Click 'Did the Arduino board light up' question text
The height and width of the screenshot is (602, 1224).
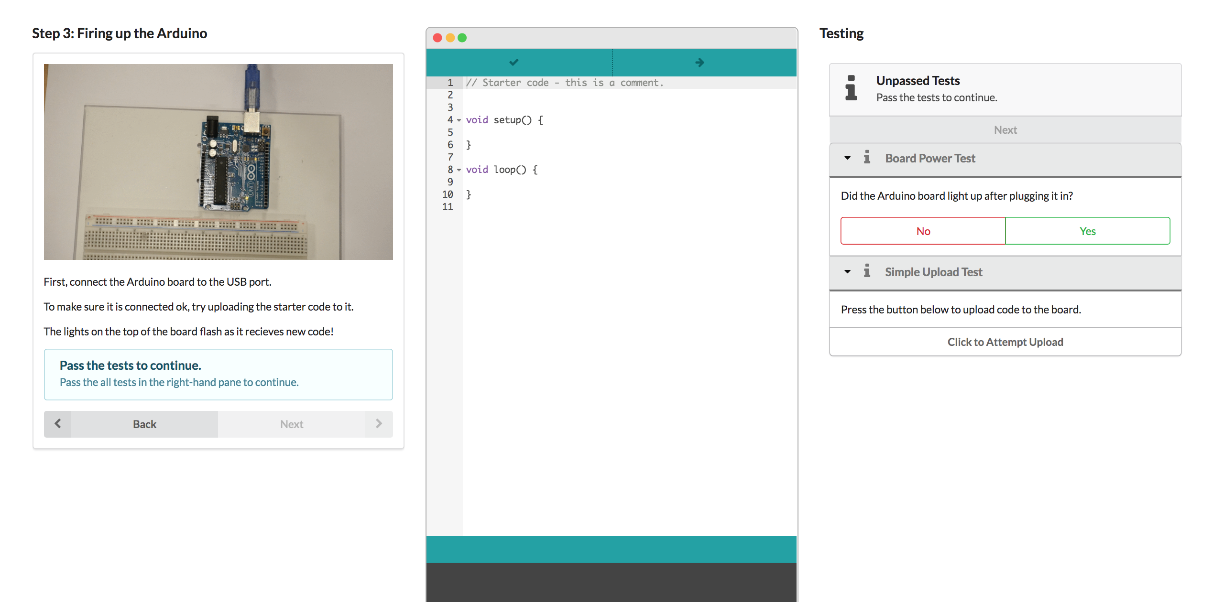[x=957, y=196]
